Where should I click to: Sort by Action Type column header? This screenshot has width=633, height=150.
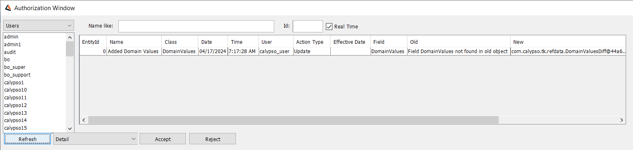(312, 42)
